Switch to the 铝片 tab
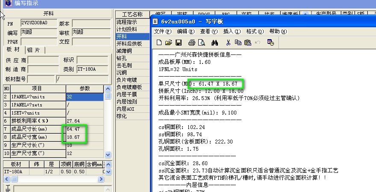Viewport: 376px width, 192px height. pos(34,50)
